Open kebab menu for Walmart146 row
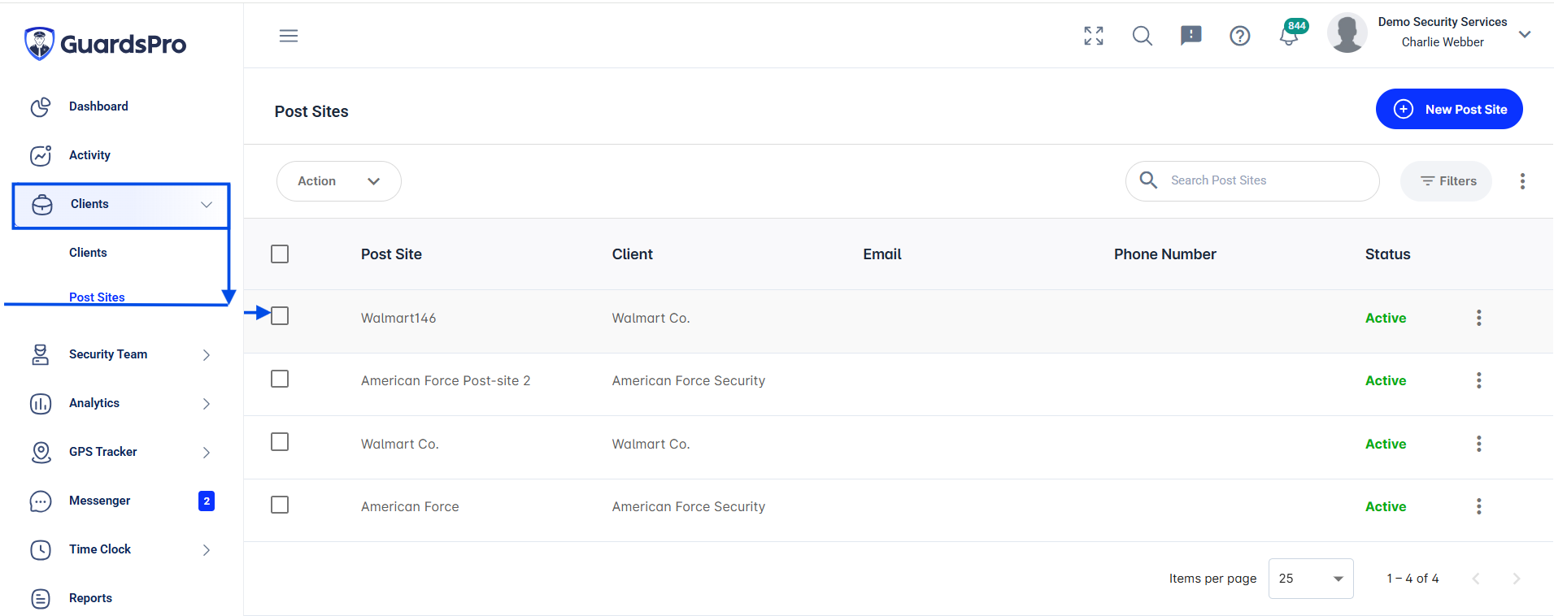The image size is (1554, 616). [1479, 318]
